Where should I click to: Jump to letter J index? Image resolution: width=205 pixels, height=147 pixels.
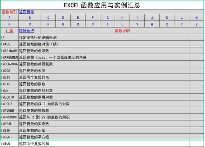click(152, 18)
